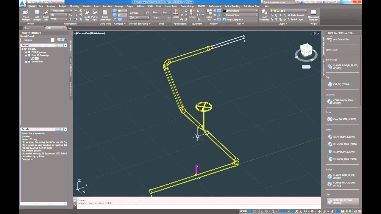The height and width of the screenshot is (214, 381).
Task: Toggle snap mode in status bar
Action: [x=254, y=211]
